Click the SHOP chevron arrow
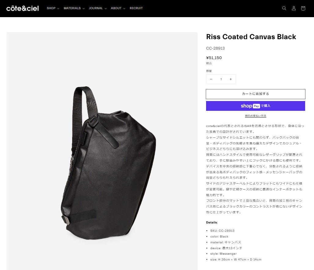Viewport: 314px width, 270px height. point(58,9)
